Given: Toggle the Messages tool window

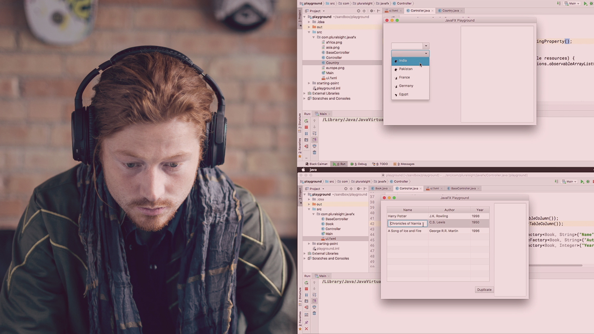Looking at the screenshot, I should click(406, 164).
